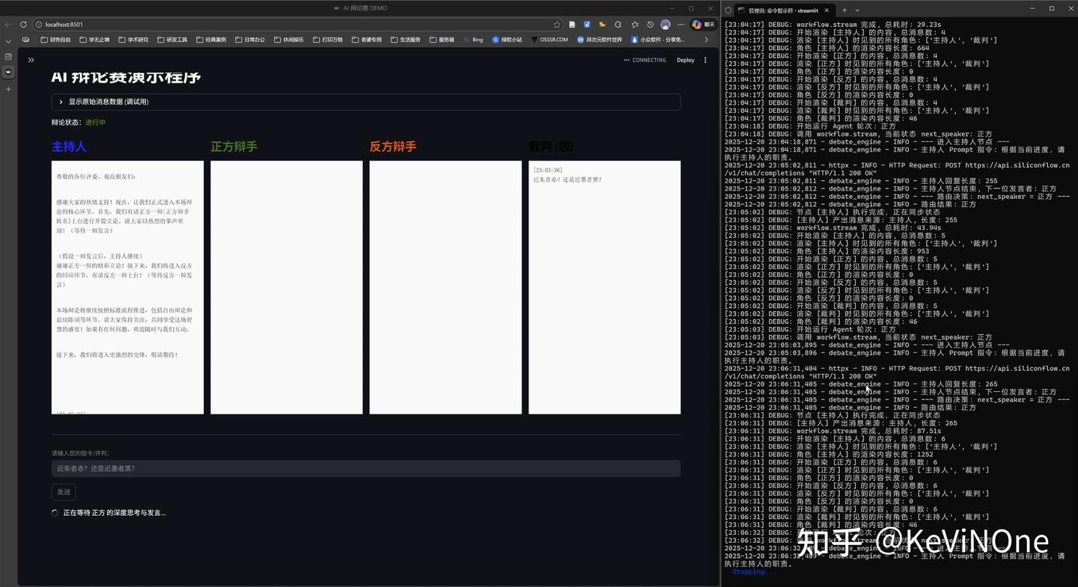This screenshot has width=1078, height=587.
Task: Click the document reader icon in the toolbar
Action: coord(572,24)
